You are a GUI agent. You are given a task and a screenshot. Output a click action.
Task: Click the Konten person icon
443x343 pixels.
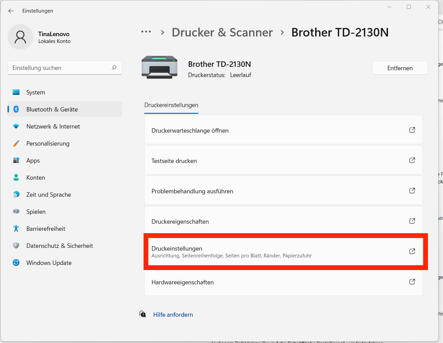(16, 177)
